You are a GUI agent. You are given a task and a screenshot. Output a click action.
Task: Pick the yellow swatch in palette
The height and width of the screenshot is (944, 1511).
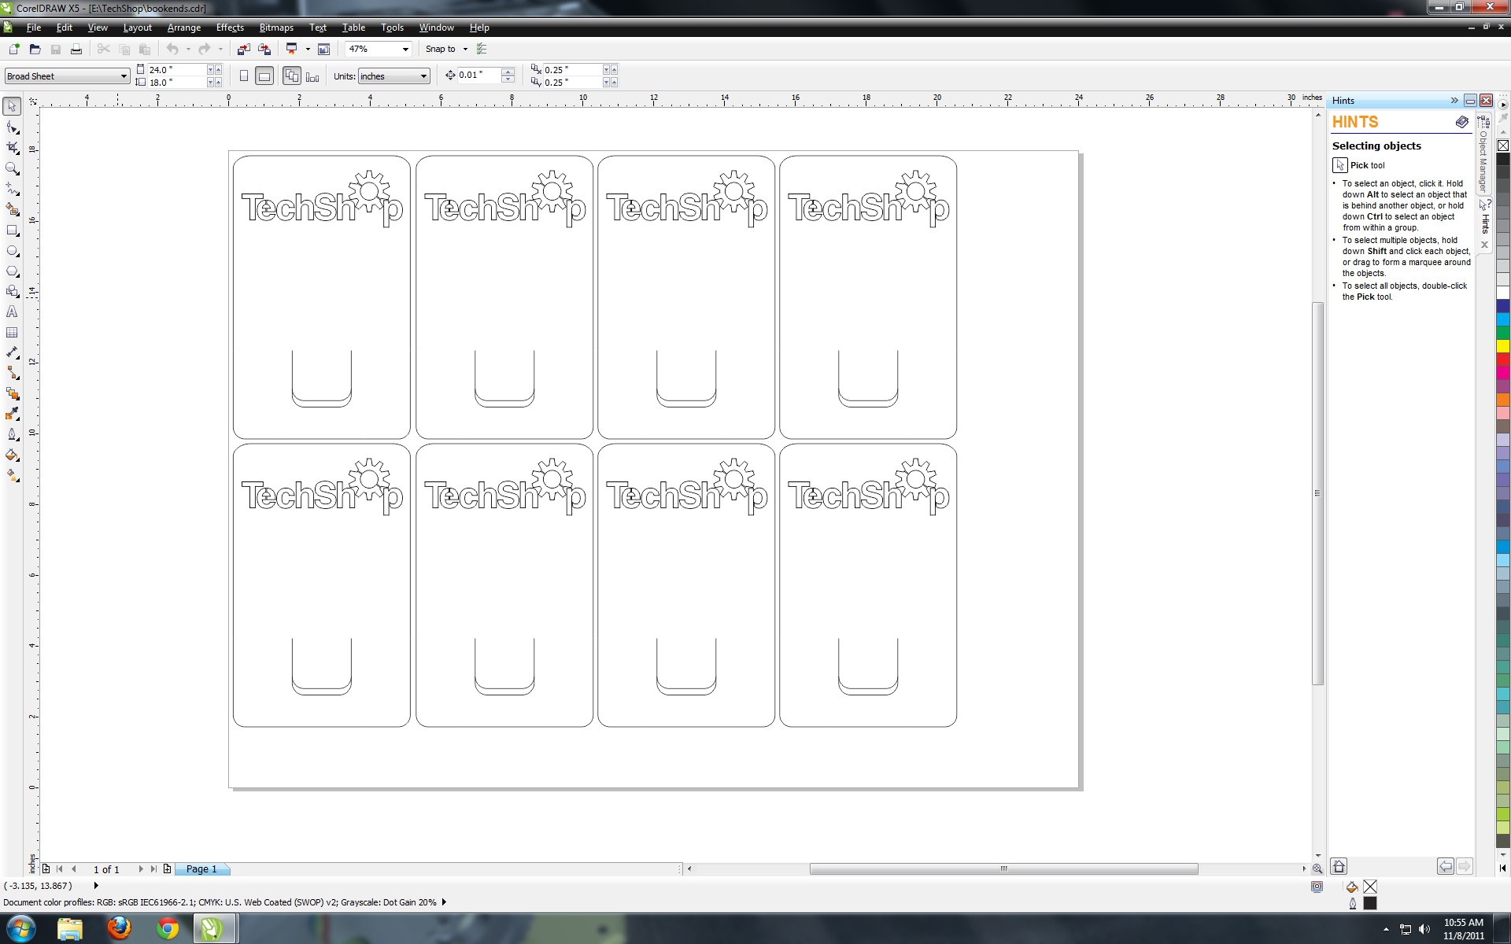click(1503, 346)
